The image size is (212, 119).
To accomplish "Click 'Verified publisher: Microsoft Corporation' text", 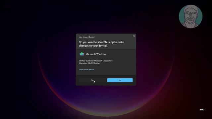I will [96, 61].
